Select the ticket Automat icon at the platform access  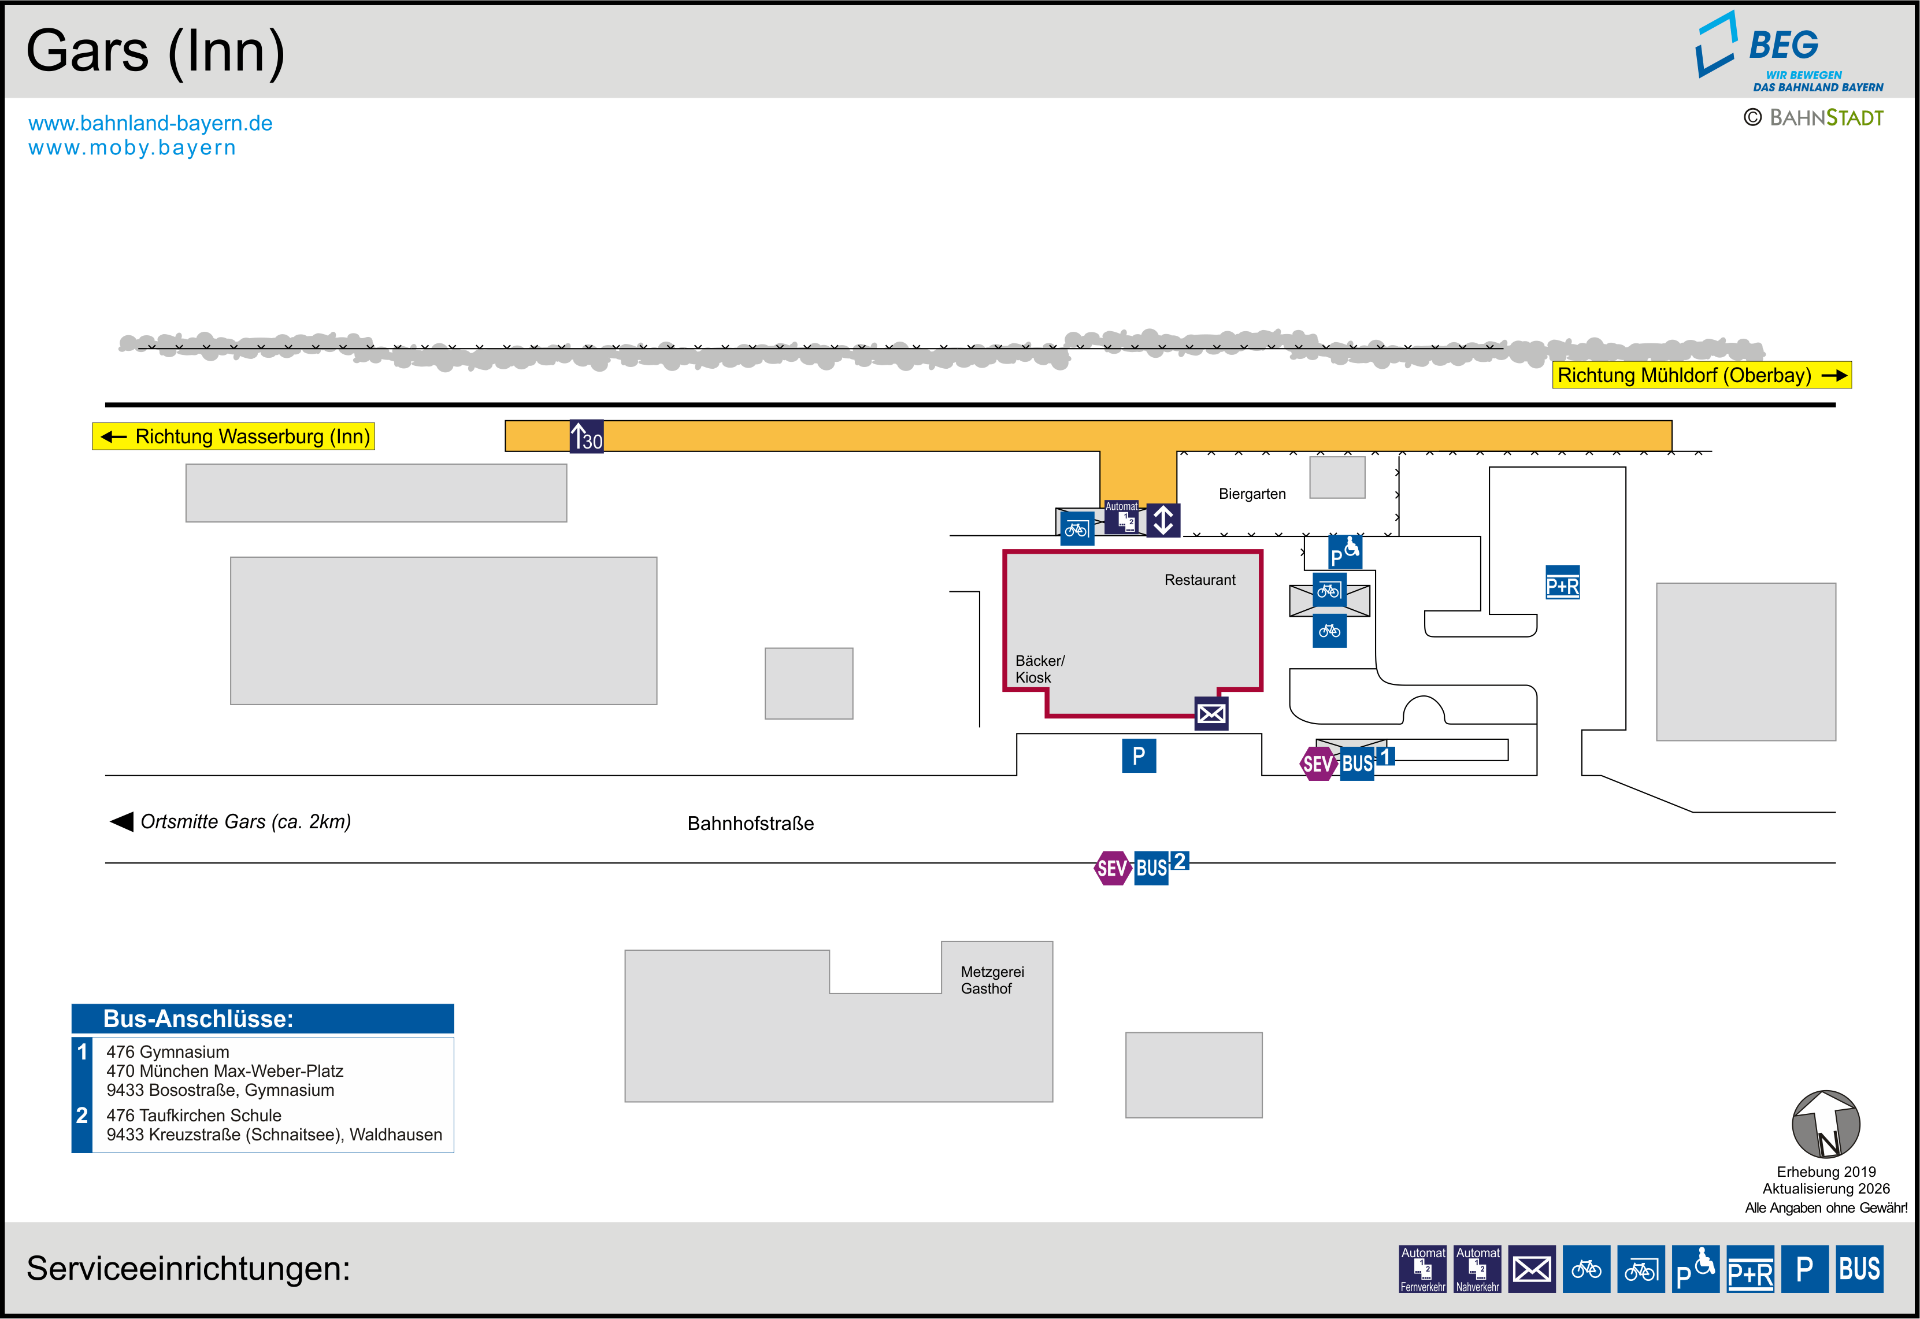[x=1121, y=517]
